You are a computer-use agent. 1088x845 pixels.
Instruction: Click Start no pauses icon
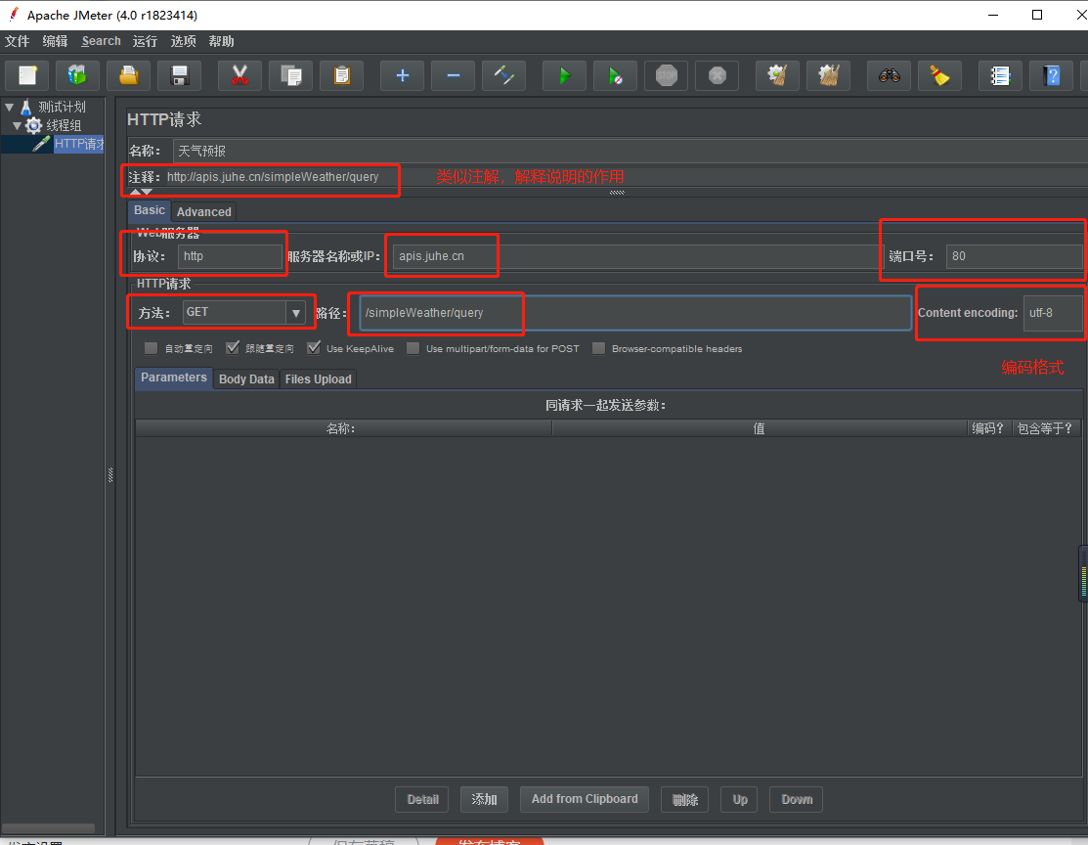click(616, 75)
